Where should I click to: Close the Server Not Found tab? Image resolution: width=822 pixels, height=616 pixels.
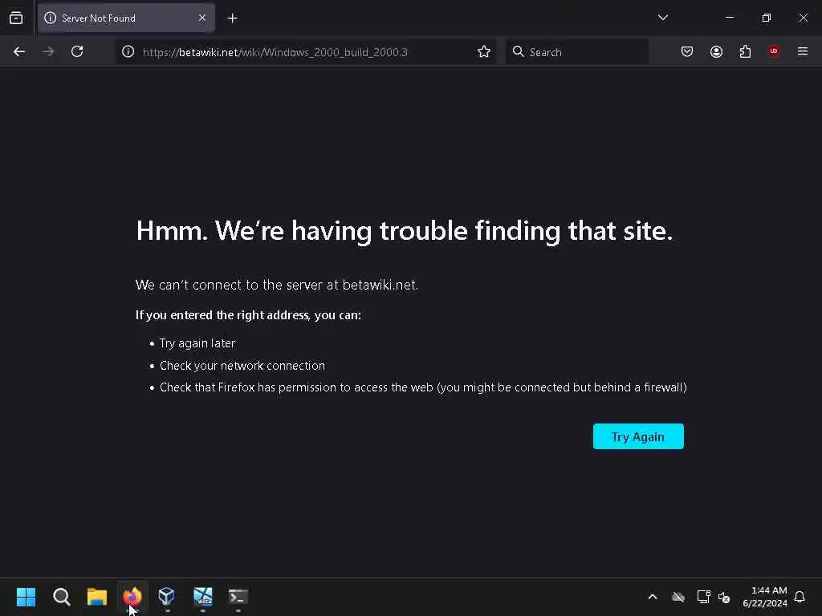(202, 18)
